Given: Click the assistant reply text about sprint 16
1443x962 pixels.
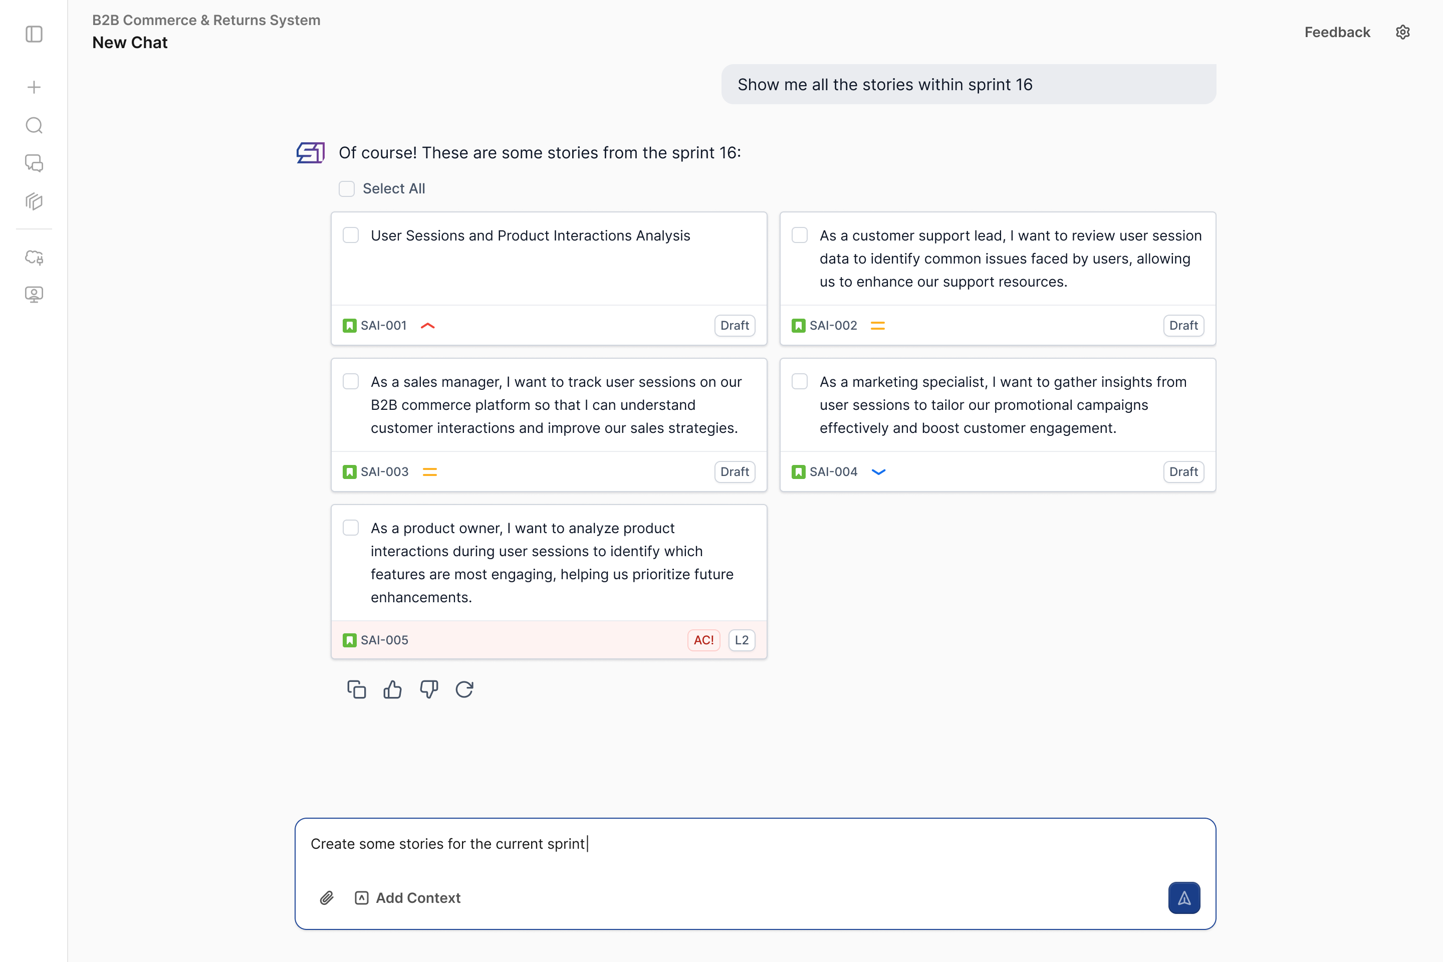Looking at the screenshot, I should [540, 153].
